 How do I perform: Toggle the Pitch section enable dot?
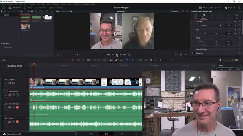[194, 38]
